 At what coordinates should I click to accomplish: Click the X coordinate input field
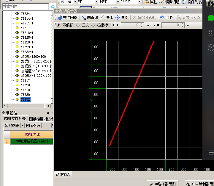coord(131,25)
